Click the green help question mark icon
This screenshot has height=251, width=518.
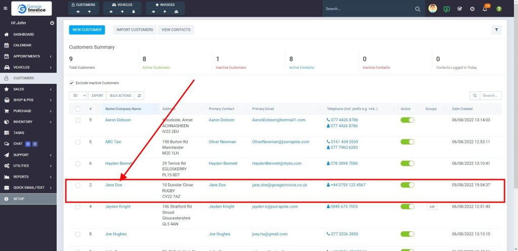pyautogui.click(x=499, y=9)
